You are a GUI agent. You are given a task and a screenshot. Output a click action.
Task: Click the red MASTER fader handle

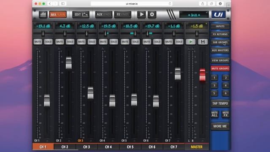coord(202,75)
